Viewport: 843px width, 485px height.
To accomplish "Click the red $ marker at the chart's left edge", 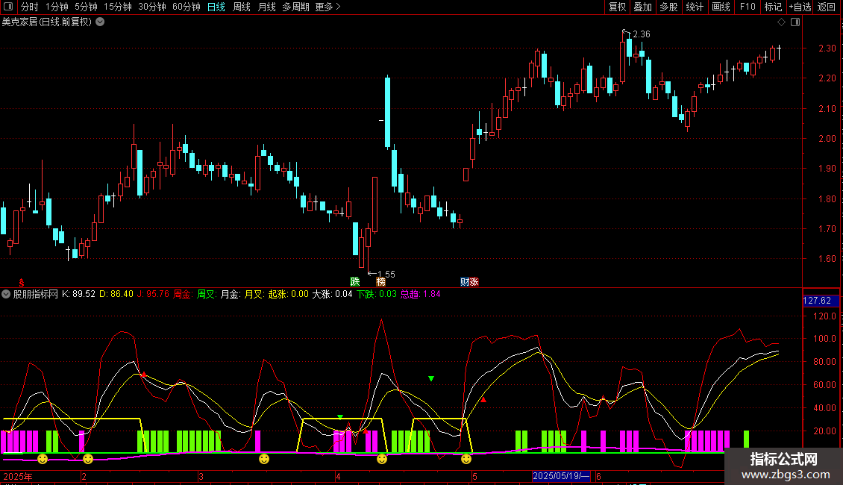I will [x=22, y=283].
